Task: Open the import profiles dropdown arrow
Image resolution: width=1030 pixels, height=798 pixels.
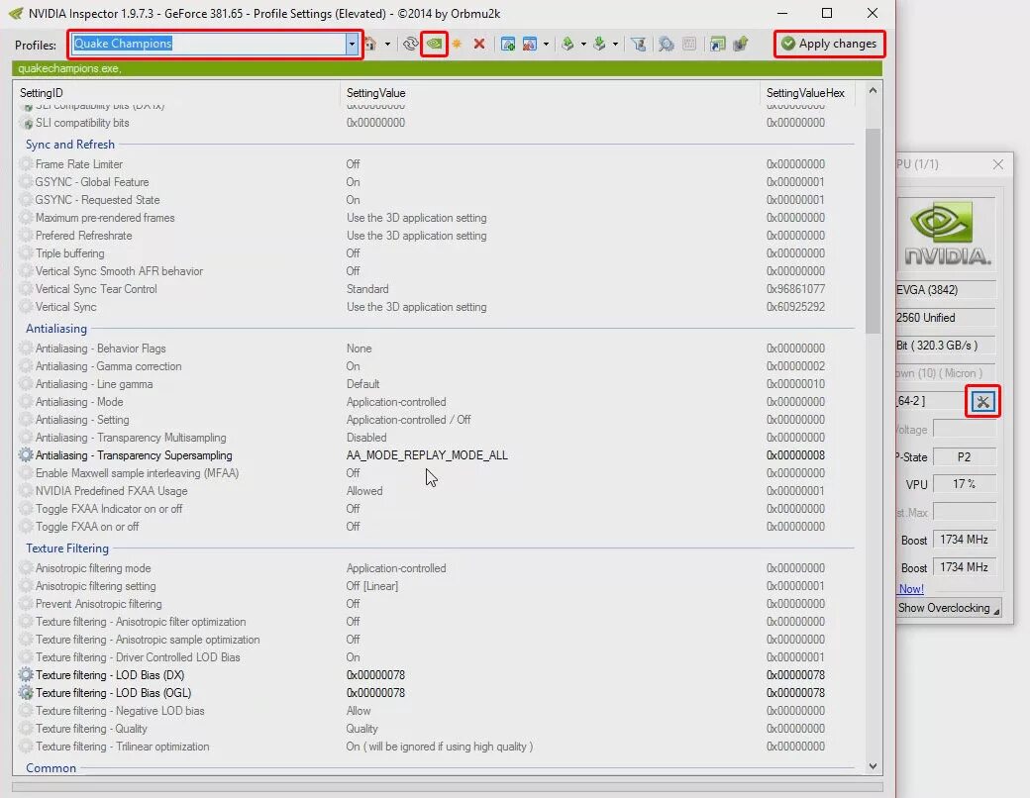Action: [x=615, y=44]
